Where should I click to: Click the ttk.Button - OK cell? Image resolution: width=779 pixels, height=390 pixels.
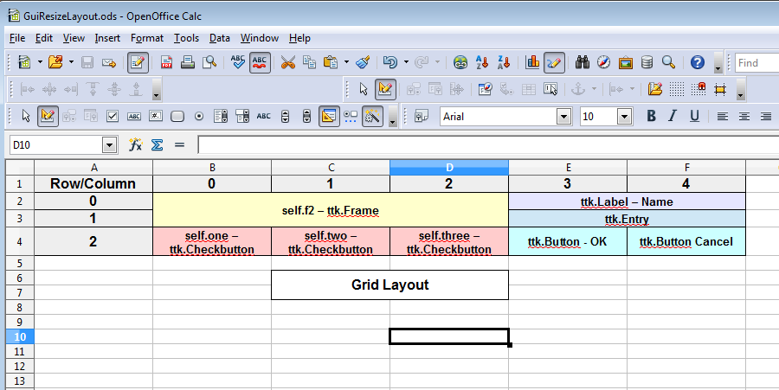coord(568,241)
